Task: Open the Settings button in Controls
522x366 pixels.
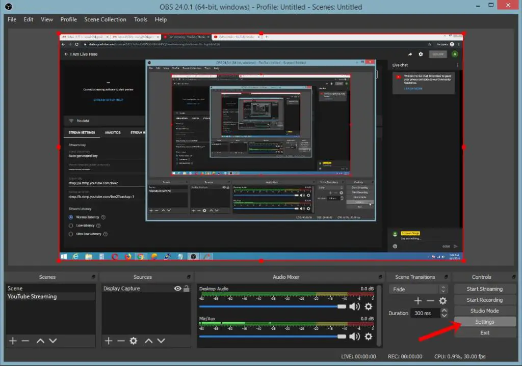Action: [485, 322]
